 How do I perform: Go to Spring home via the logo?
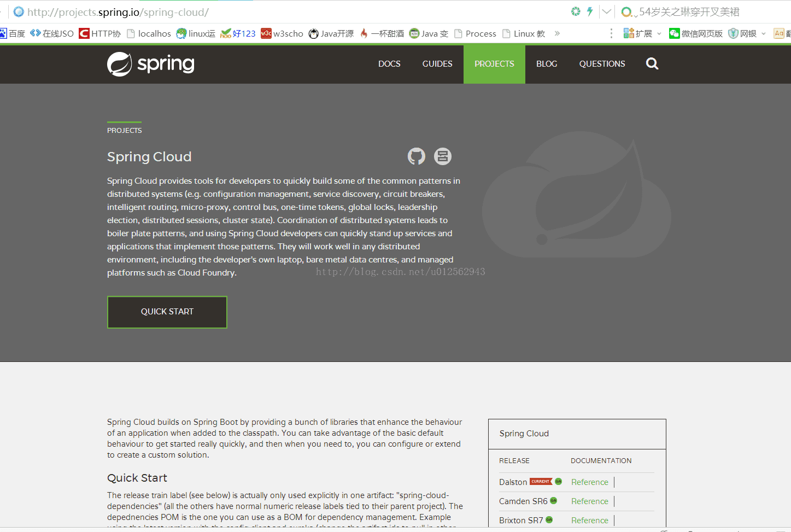coord(151,64)
